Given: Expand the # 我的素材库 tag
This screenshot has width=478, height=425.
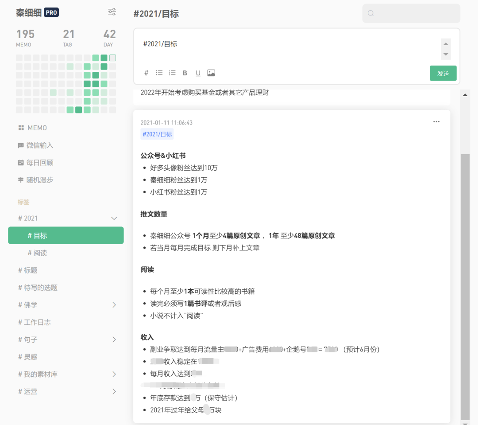Looking at the screenshot, I should pyautogui.click(x=114, y=374).
